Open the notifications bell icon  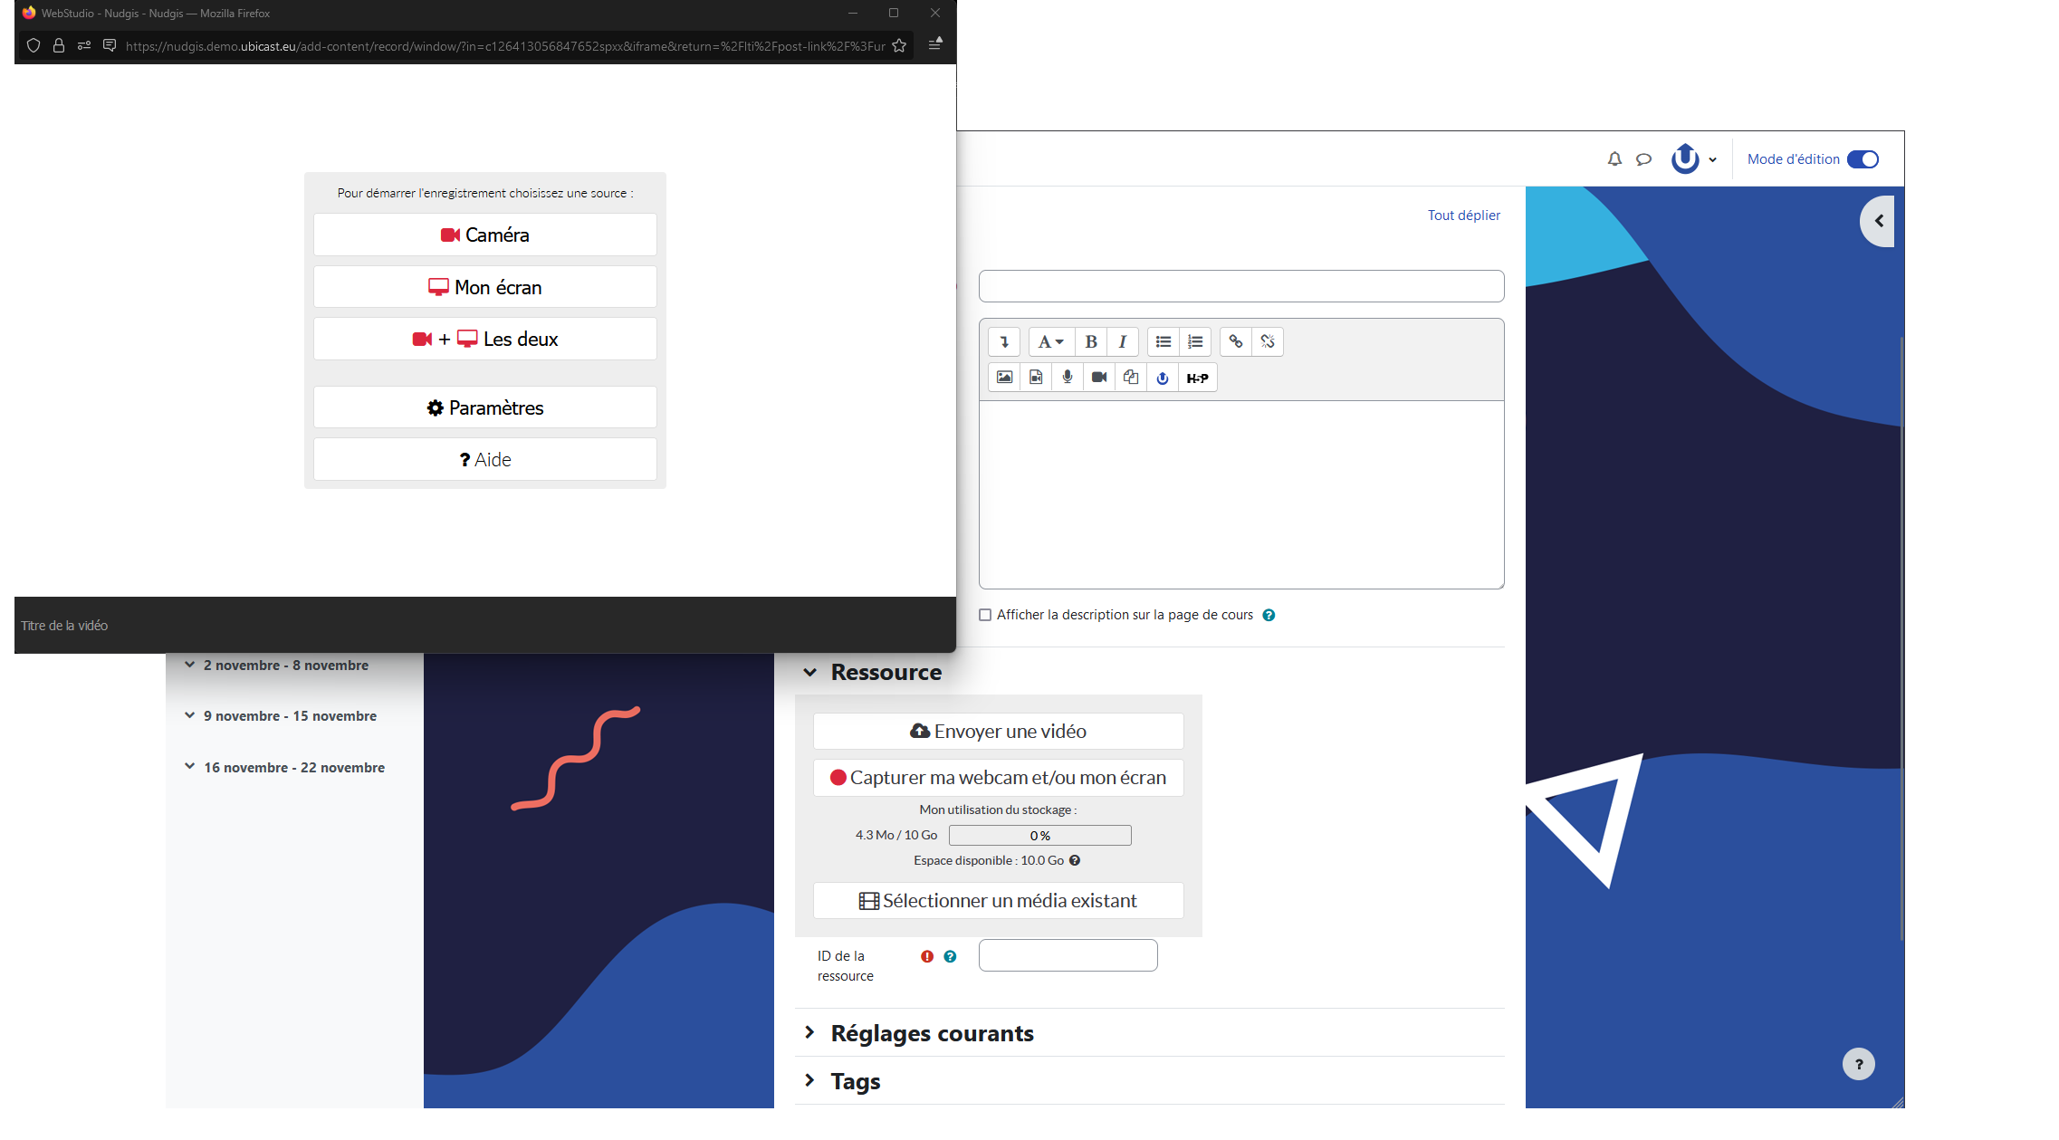tap(1614, 159)
